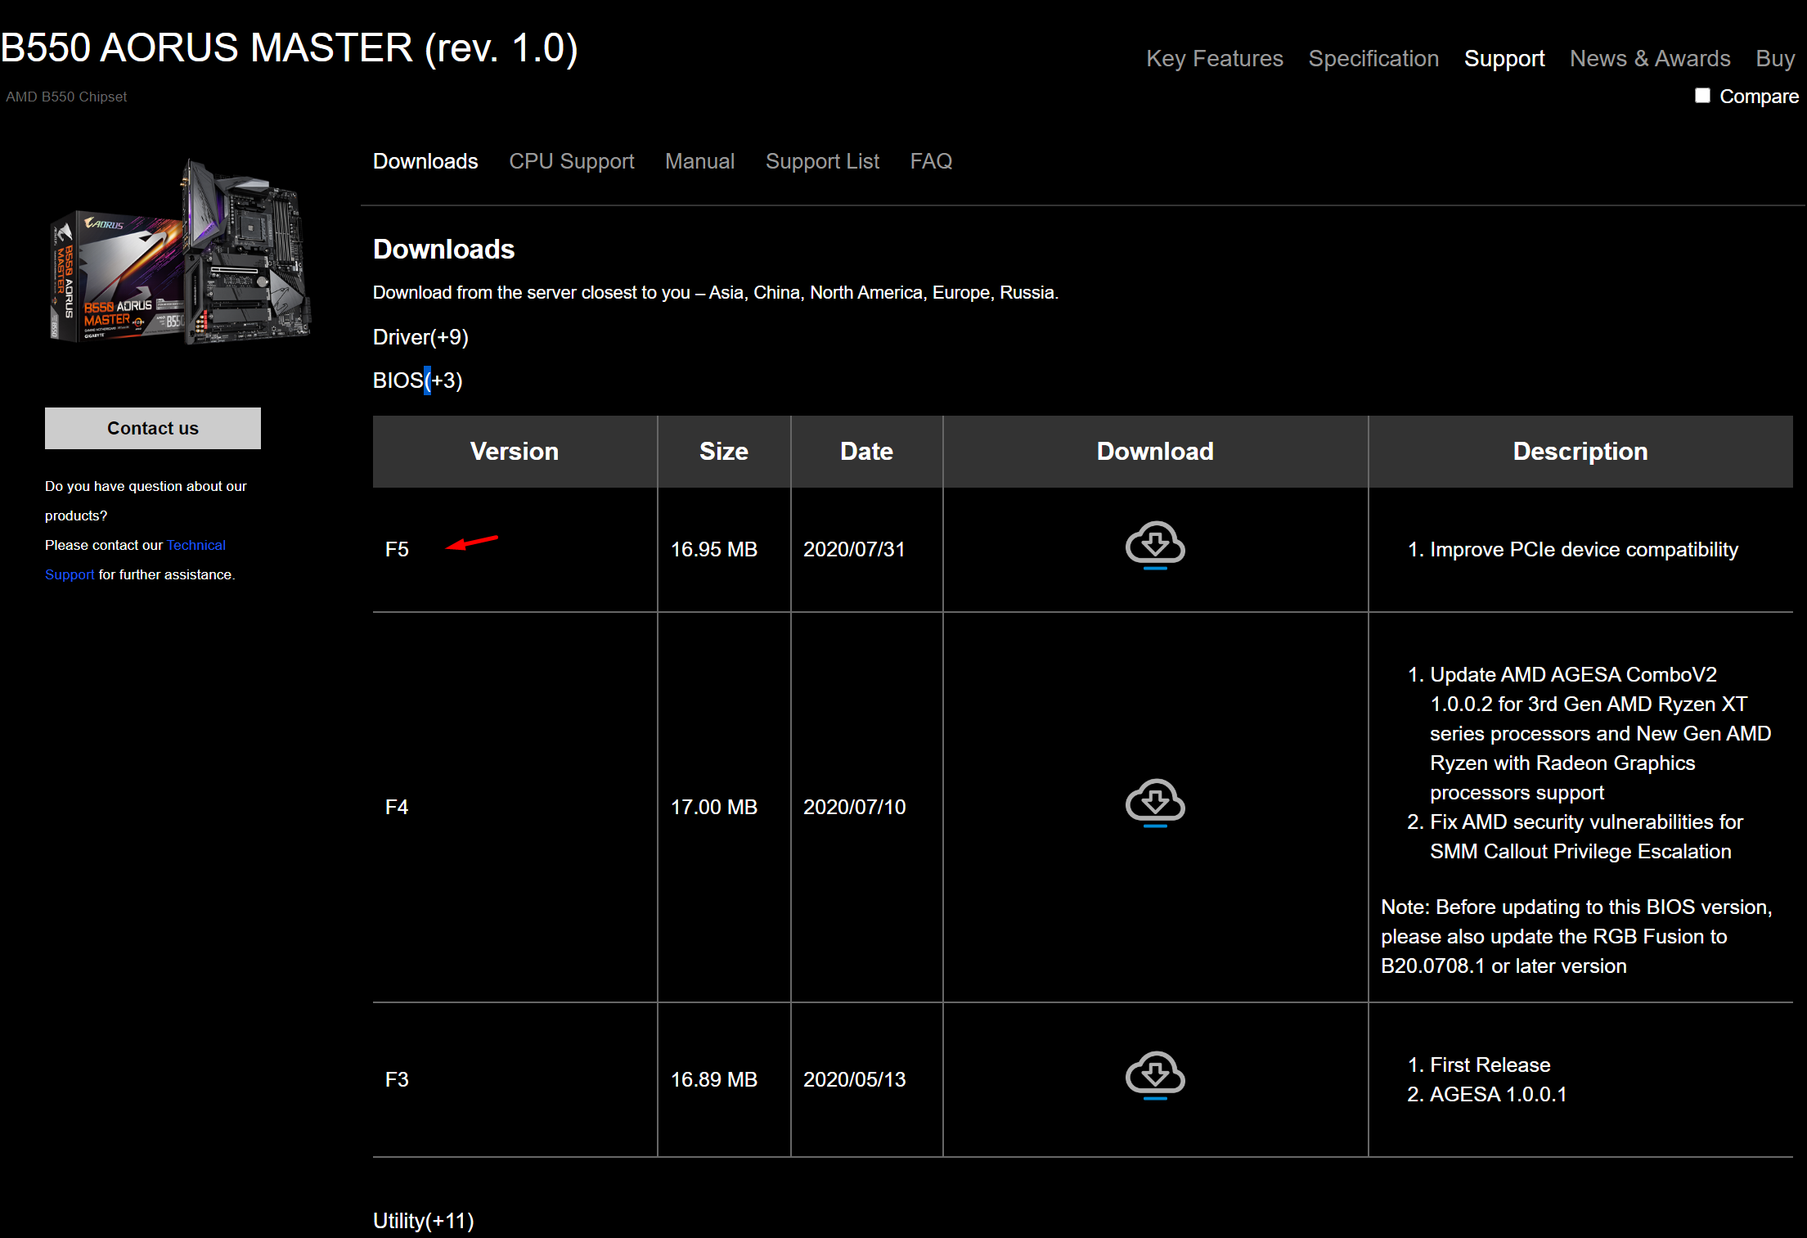This screenshot has width=1807, height=1238.
Task: Switch to CPU Support sub-tab
Action: point(572,161)
